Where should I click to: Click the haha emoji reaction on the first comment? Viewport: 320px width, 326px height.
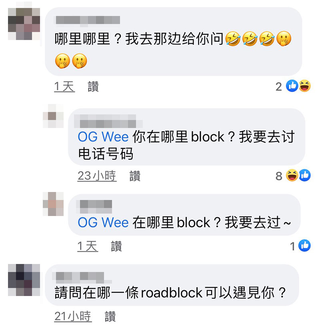point(305,86)
